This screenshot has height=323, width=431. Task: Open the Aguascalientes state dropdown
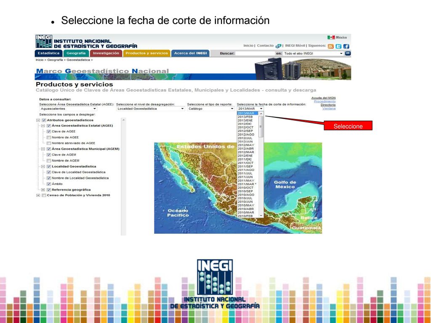point(68,109)
